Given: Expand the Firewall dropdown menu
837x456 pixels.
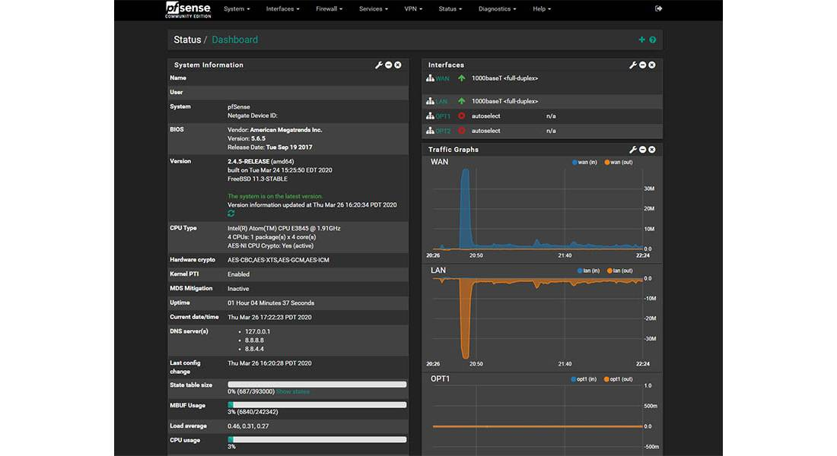Looking at the screenshot, I should [329, 9].
